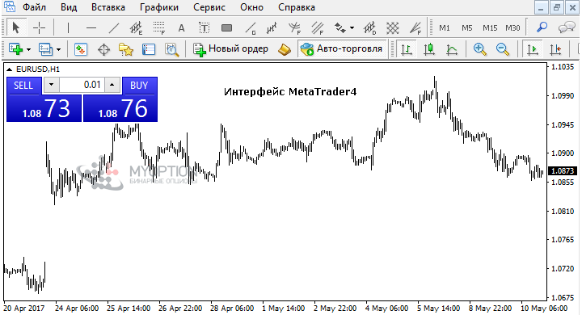Toggle Авто-торговля auto trading

point(341,49)
